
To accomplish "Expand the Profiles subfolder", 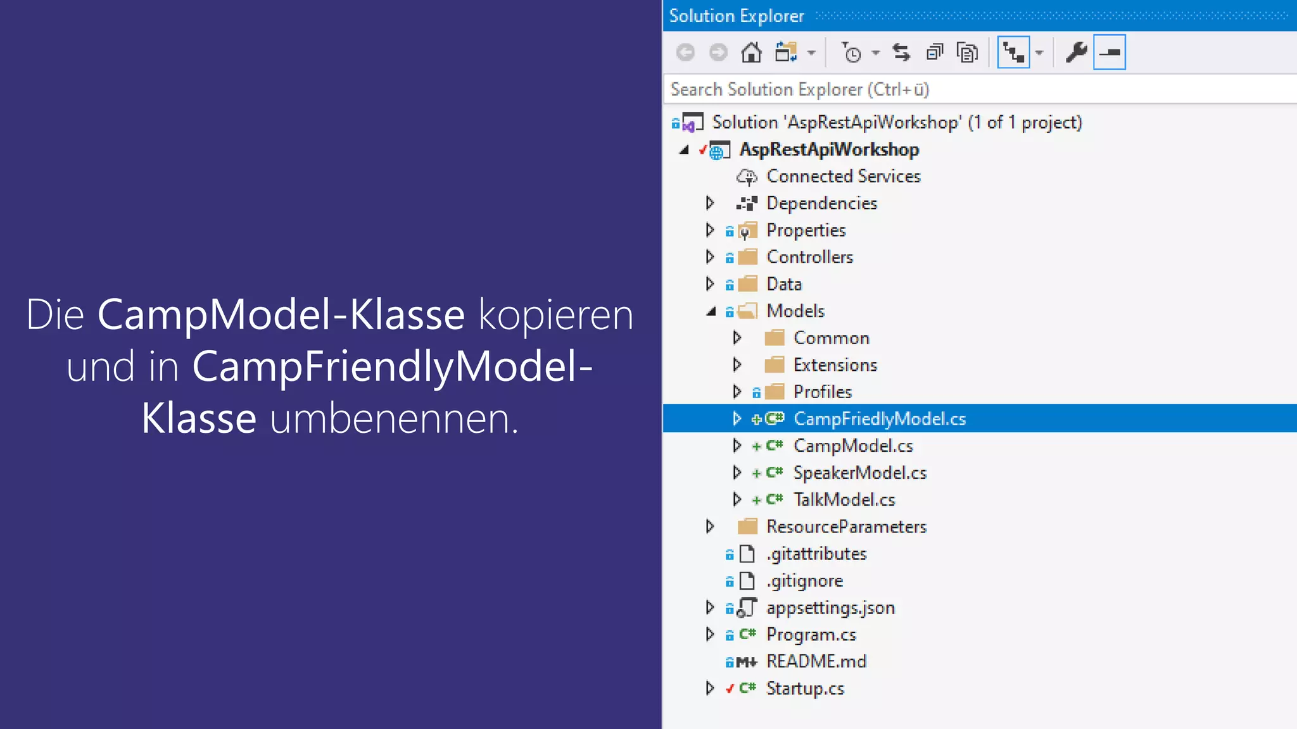I will [737, 392].
